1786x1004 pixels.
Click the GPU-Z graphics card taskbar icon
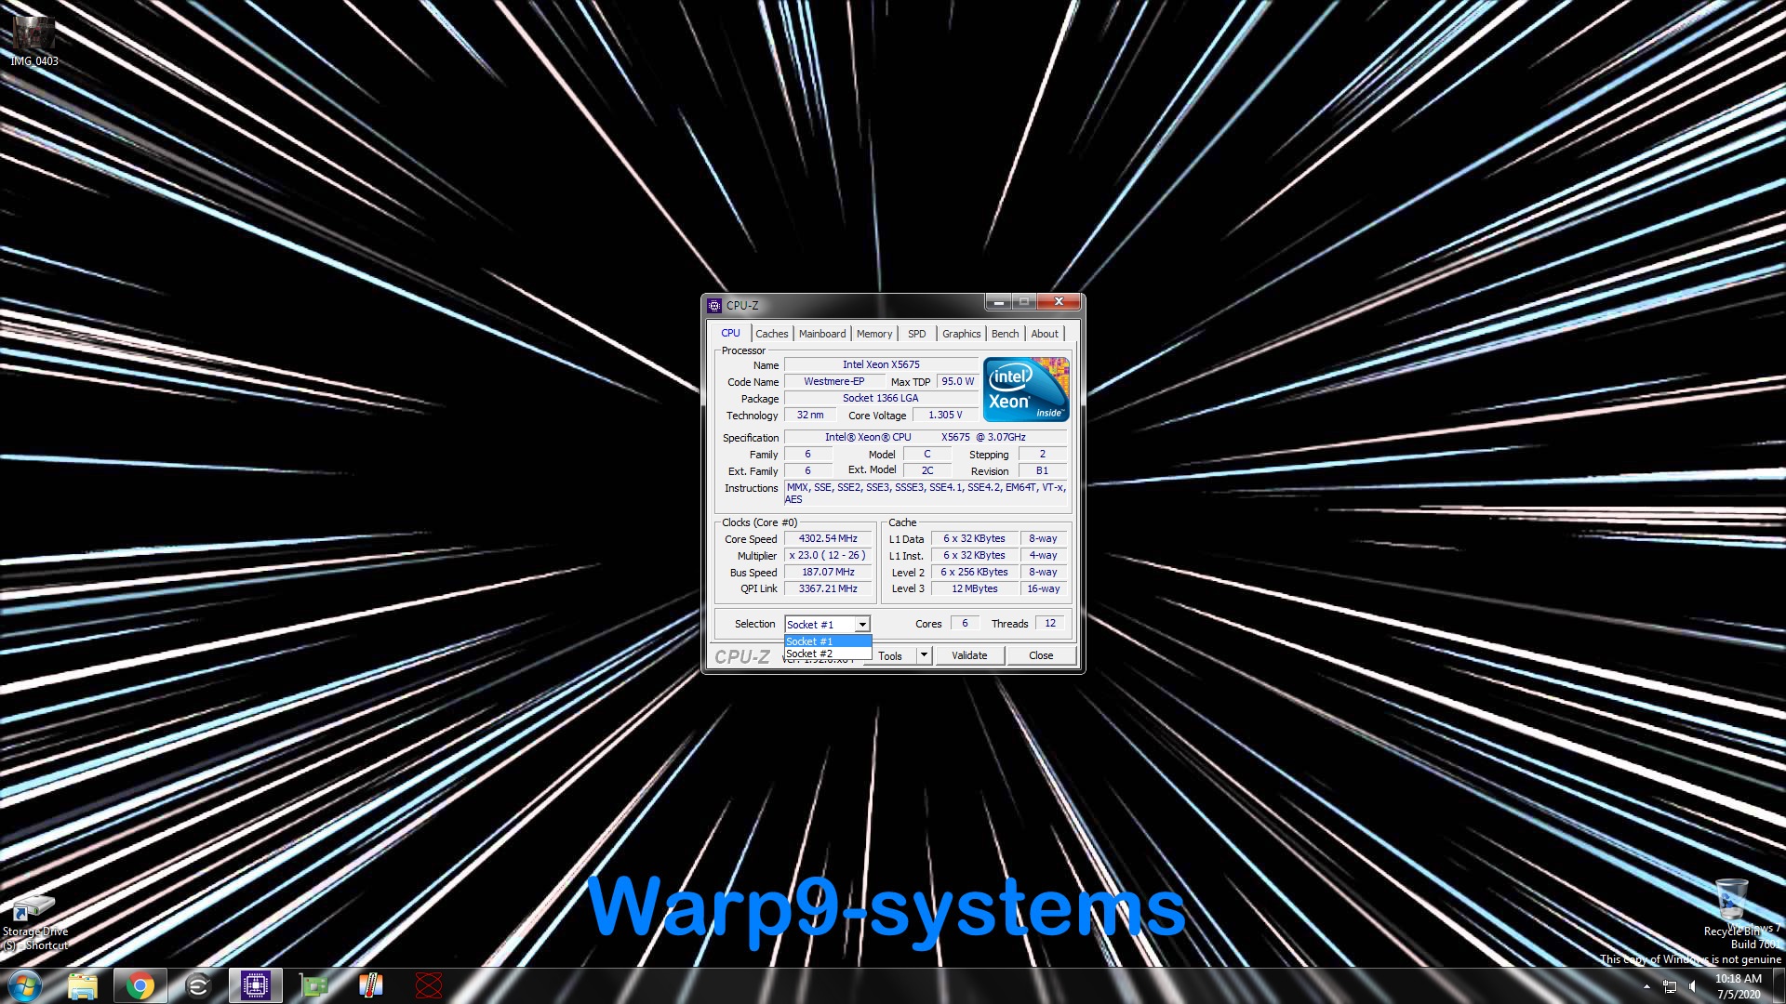click(x=313, y=985)
